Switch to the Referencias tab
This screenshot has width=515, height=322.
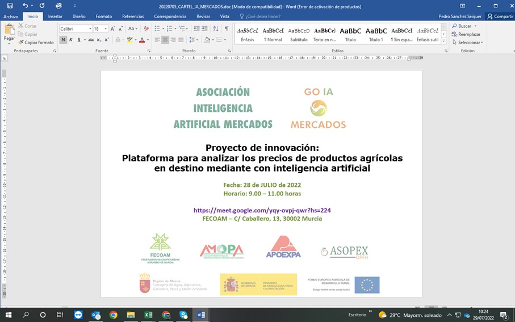tap(133, 16)
